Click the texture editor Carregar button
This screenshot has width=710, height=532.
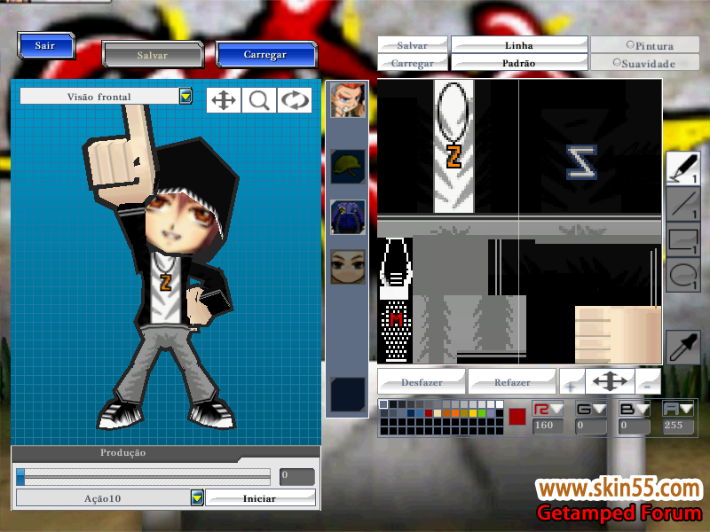pos(413,63)
